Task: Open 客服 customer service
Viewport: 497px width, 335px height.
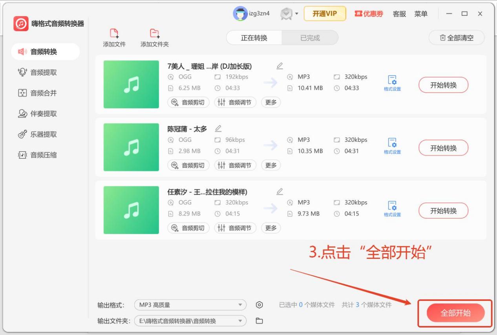Action: pyautogui.click(x=399, y=14)
